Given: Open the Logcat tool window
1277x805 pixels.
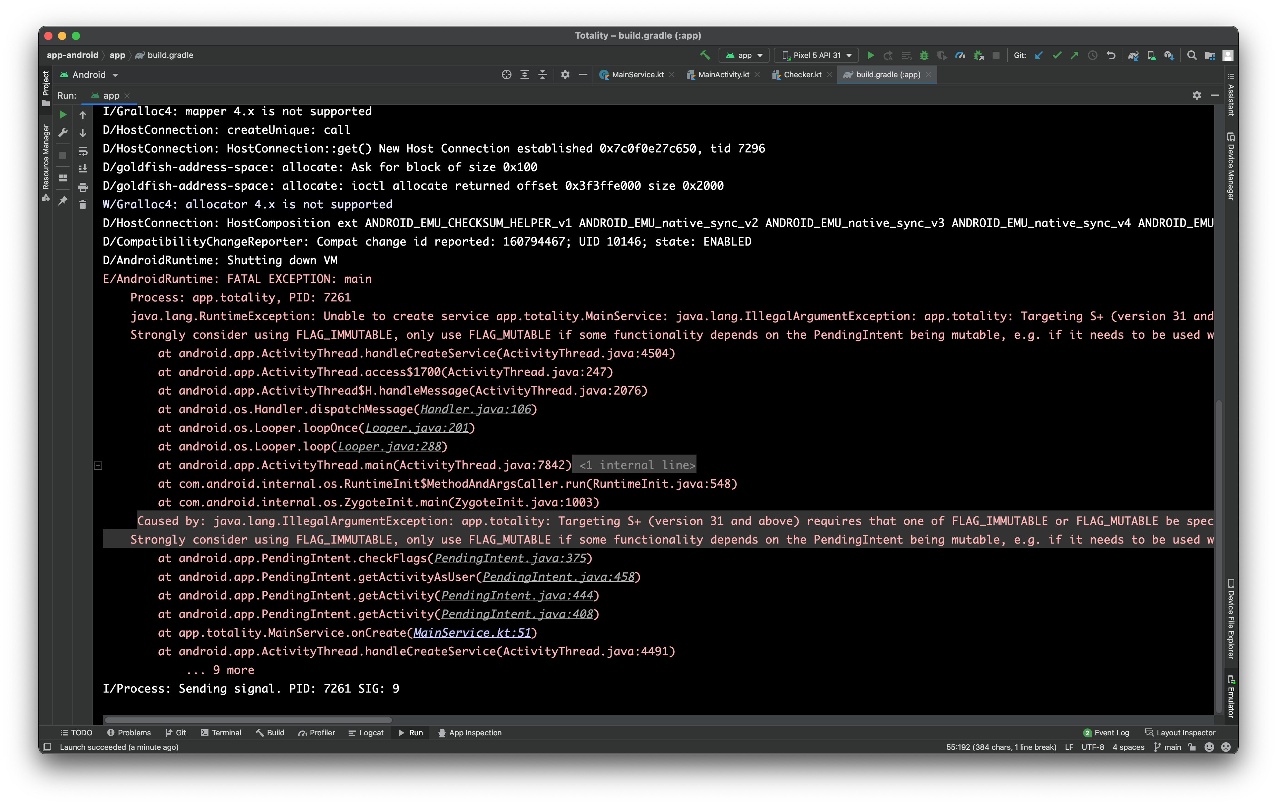Looking at the screenshot, I should tap(366, 732).
